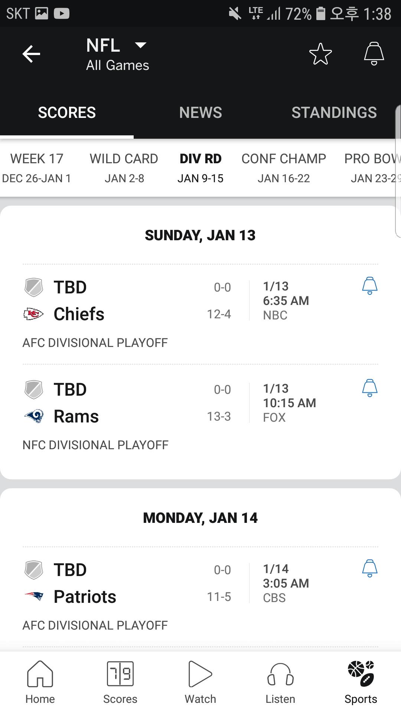Select Conf Champ week Jan 16-22

coord(284,168)
